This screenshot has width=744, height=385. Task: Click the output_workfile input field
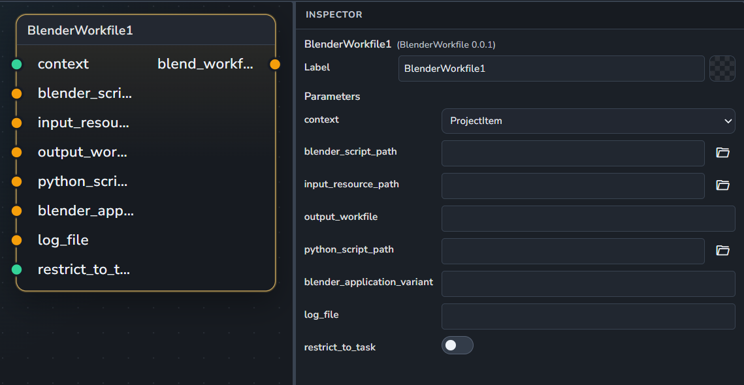[x=589, y=219]
